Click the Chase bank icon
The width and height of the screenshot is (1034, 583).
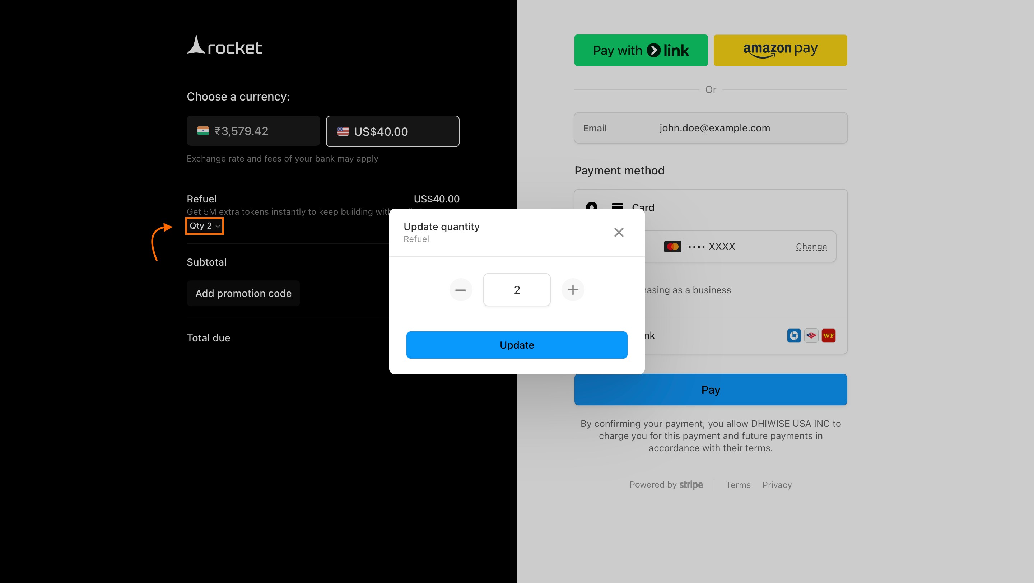click(794, 335)
